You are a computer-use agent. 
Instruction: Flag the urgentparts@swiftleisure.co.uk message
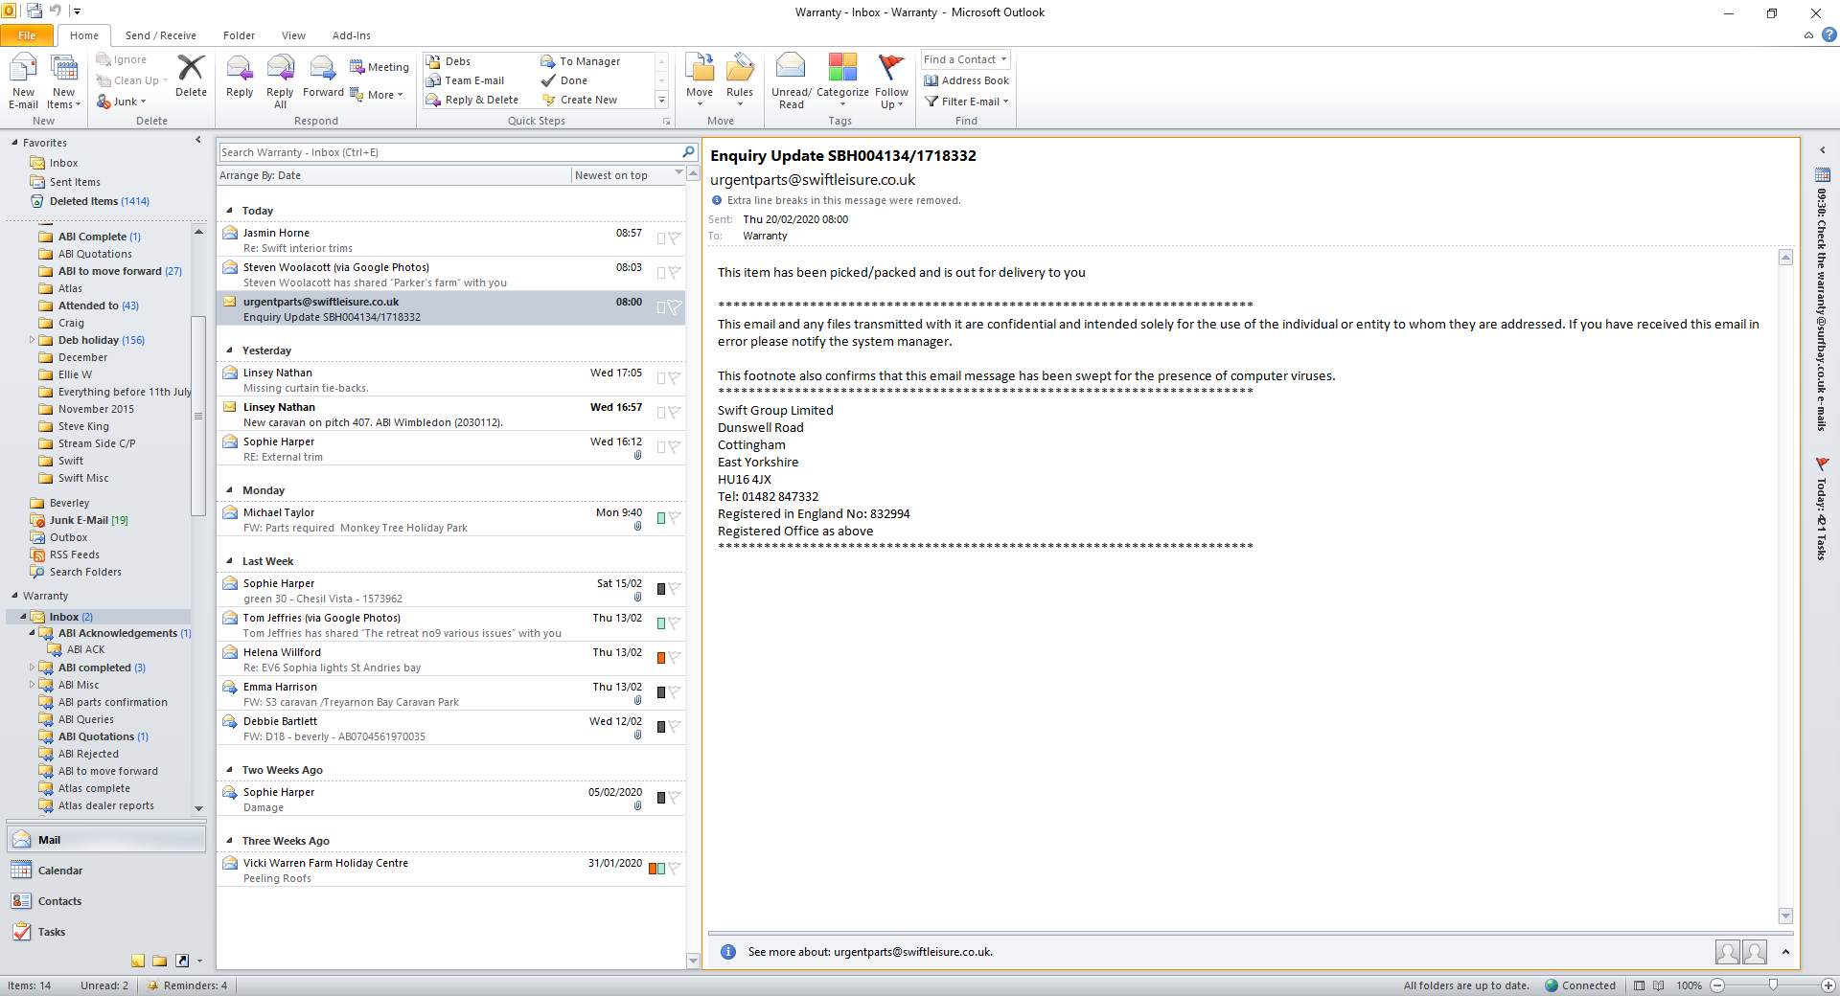coord(674,307)
